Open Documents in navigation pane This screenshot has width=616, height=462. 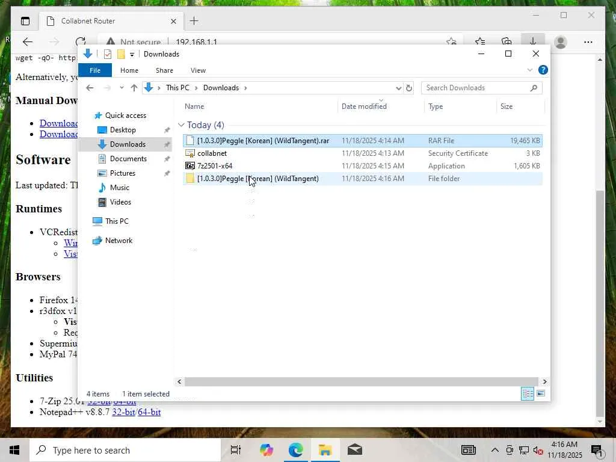pos(128,159)
